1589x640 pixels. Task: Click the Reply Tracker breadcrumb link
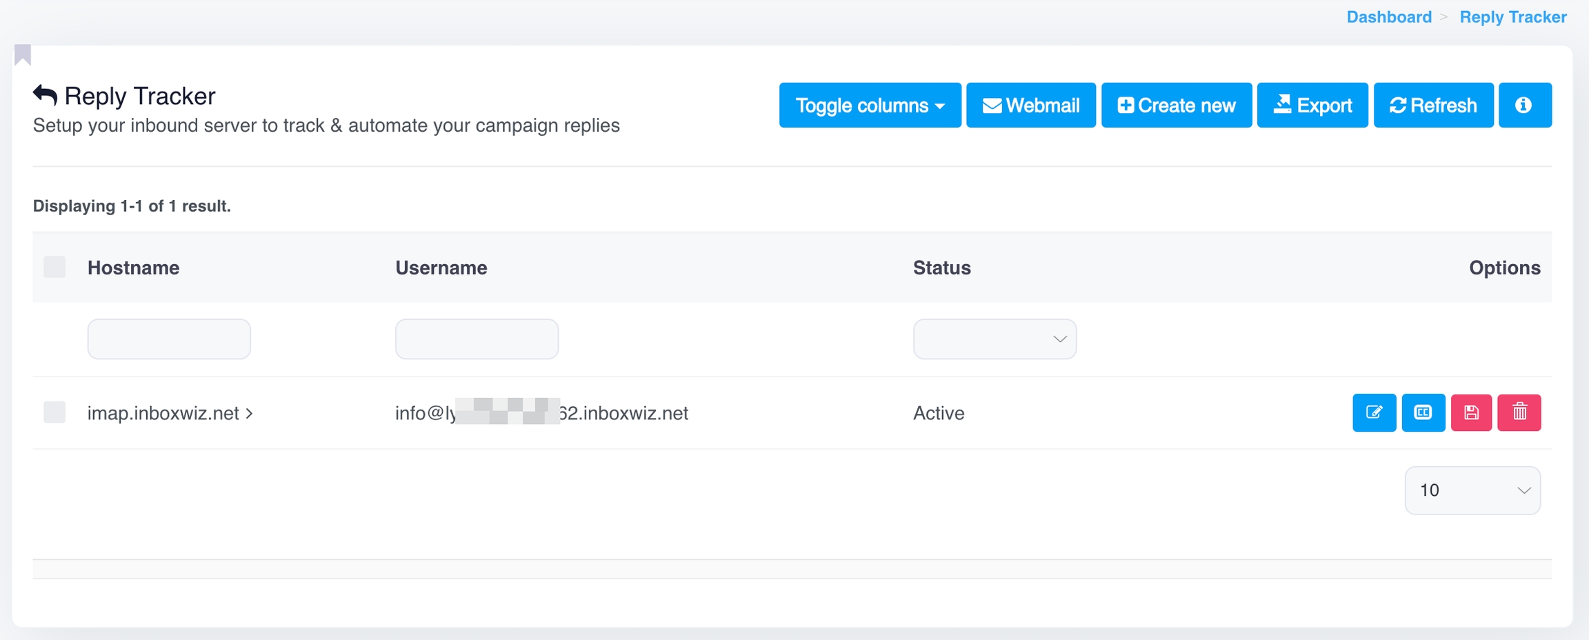coord(1512,17)
